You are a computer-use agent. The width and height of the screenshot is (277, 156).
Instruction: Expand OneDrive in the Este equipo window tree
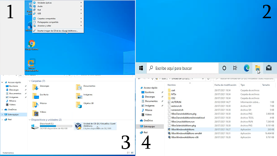click(2, 110)
